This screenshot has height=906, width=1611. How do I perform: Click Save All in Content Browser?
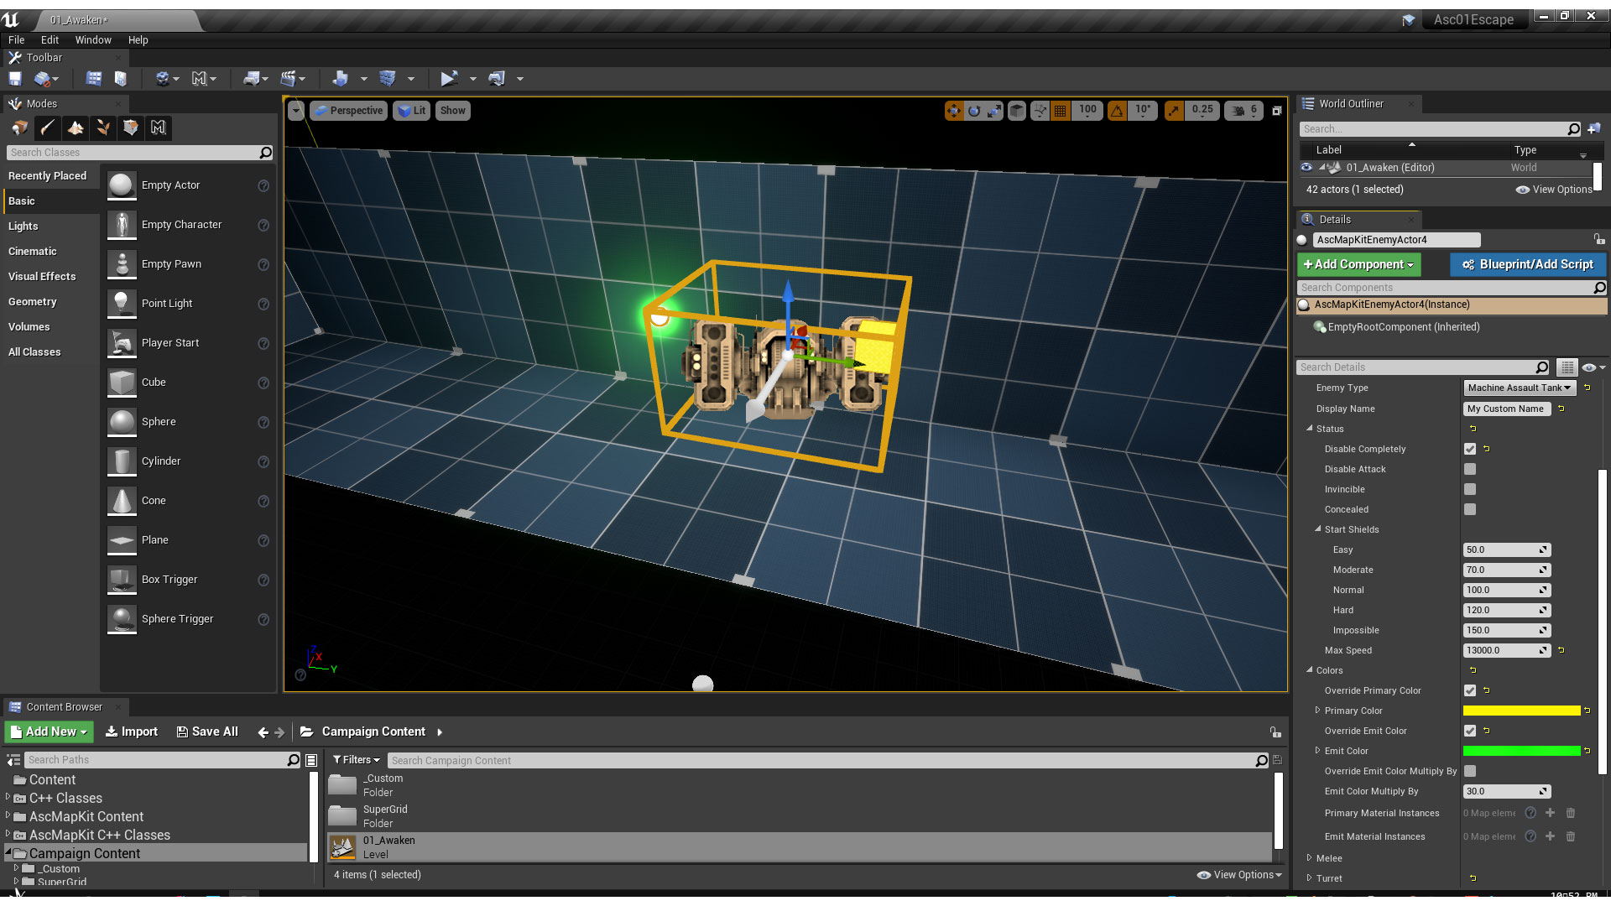click(207, 732)
